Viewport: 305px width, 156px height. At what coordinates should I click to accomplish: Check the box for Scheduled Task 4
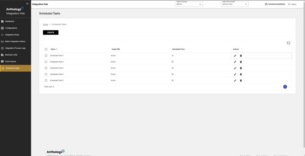pos(46,74)
